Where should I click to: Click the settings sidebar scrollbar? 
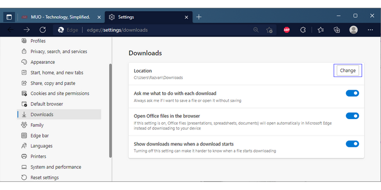(x=111, y=111)
